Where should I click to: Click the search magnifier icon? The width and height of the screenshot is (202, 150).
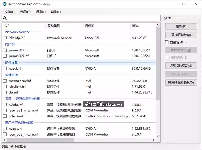point(5,18)
